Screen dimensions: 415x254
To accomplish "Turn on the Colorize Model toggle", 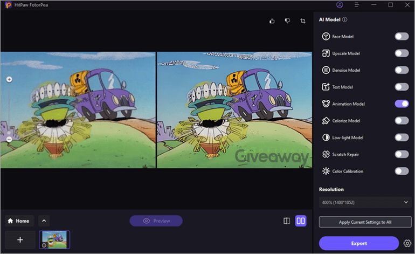I will (x=402, y=121).
